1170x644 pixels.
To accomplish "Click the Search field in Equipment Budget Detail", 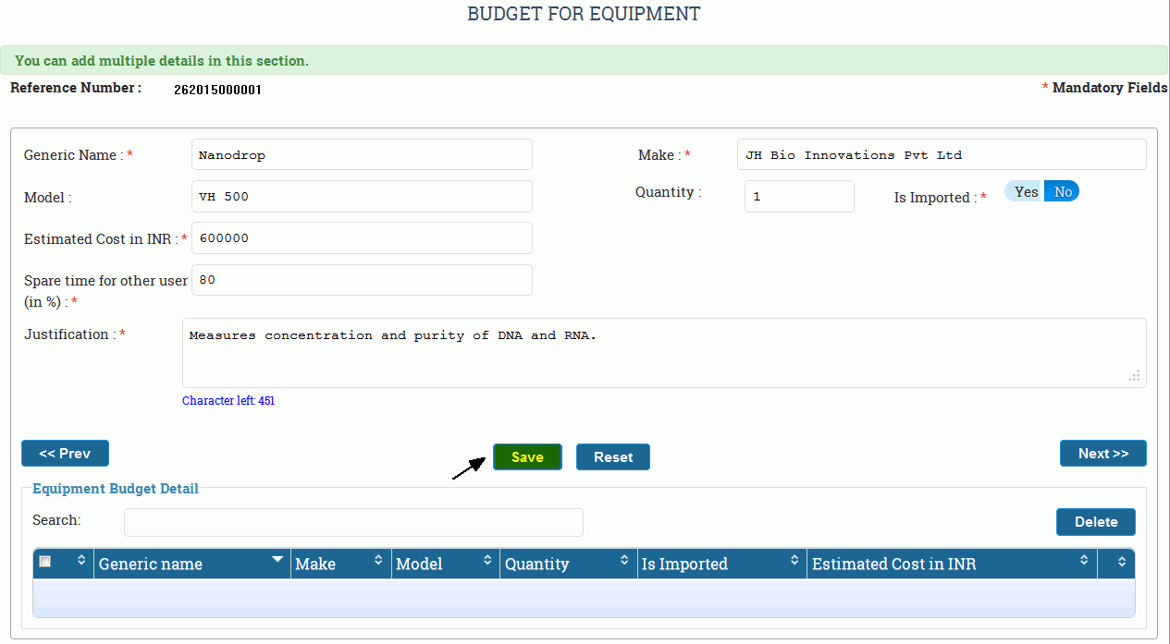I will click(x=353, y=522).
